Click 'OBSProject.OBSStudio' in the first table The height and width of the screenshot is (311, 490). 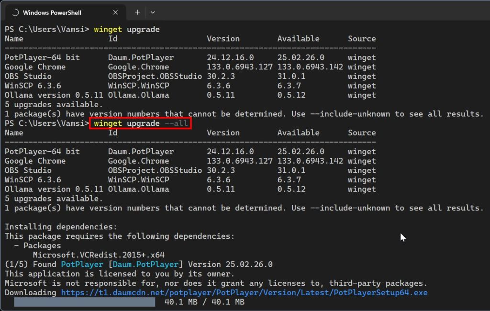(x=155, y=76)
